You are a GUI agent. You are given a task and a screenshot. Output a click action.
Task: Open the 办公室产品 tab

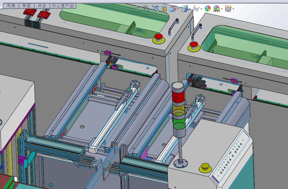click(x=63, y=6)
